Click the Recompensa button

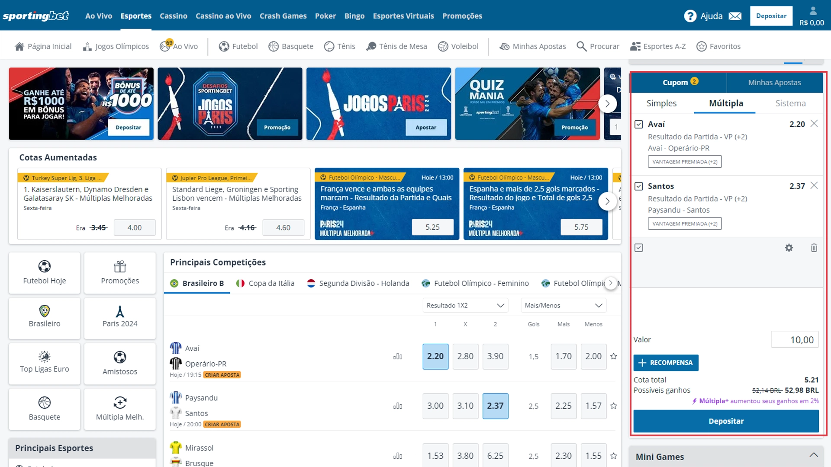tap(666, 363)
